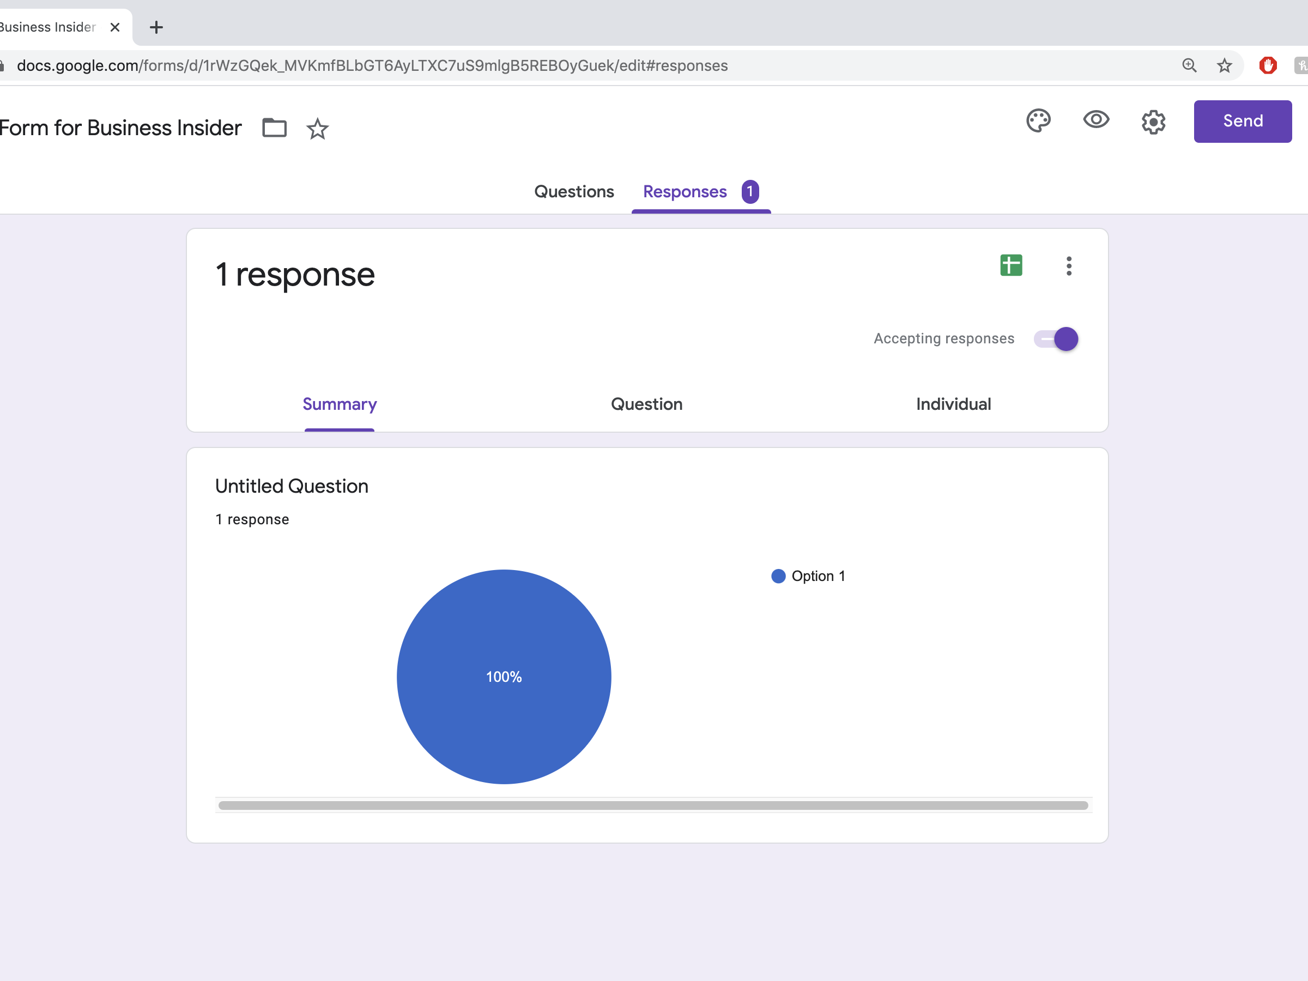1308x981 pixels.
Task: Switch to the Individual responses tab
Action: 954,404
